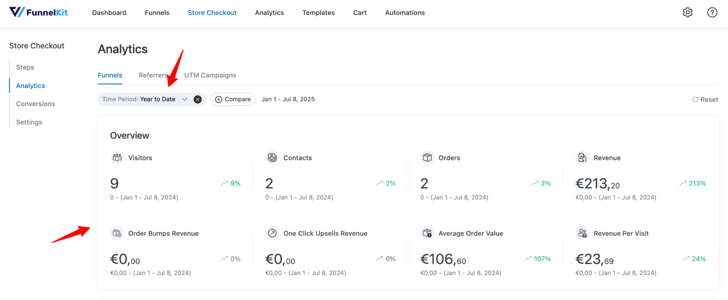Click the Average Order Value 107% trend arrow

pos(528,259)
